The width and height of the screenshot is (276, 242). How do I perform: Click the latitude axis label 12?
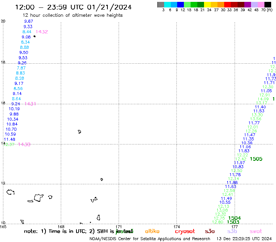pyautogui.click(x=3, y=183)
